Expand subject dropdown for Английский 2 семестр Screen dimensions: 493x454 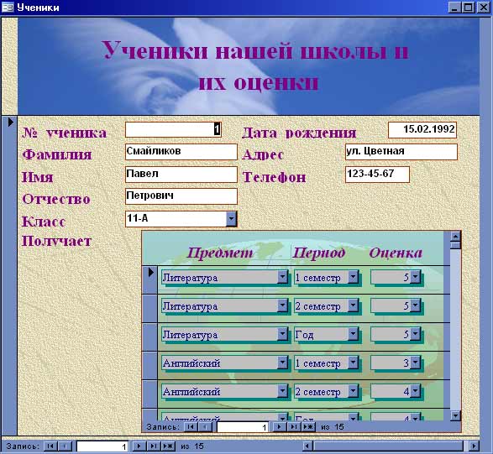point(282,391)
